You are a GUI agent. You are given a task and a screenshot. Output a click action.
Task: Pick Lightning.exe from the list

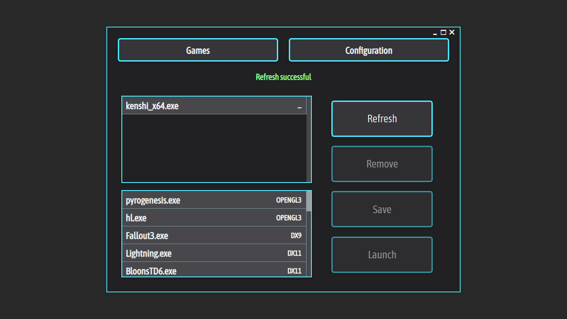click(149, 253)
